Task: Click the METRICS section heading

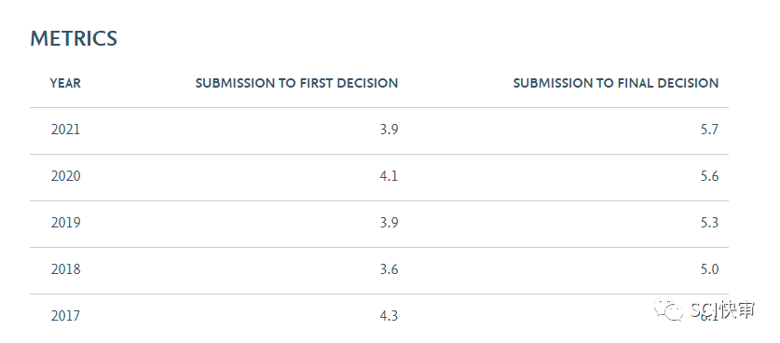Action: [74, 39]
